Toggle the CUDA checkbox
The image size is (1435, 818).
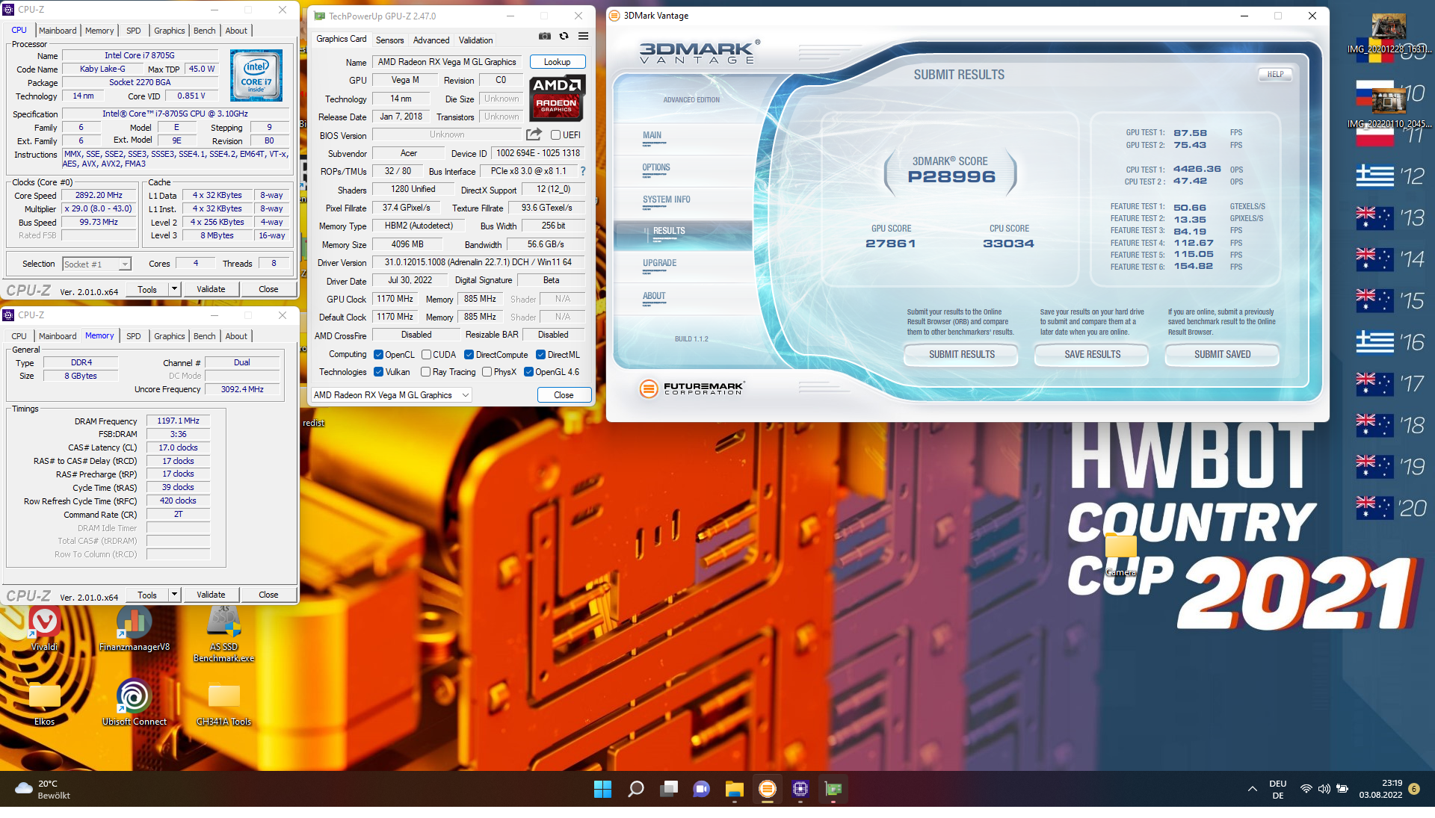pyautogui.click(x=426, y=355)
